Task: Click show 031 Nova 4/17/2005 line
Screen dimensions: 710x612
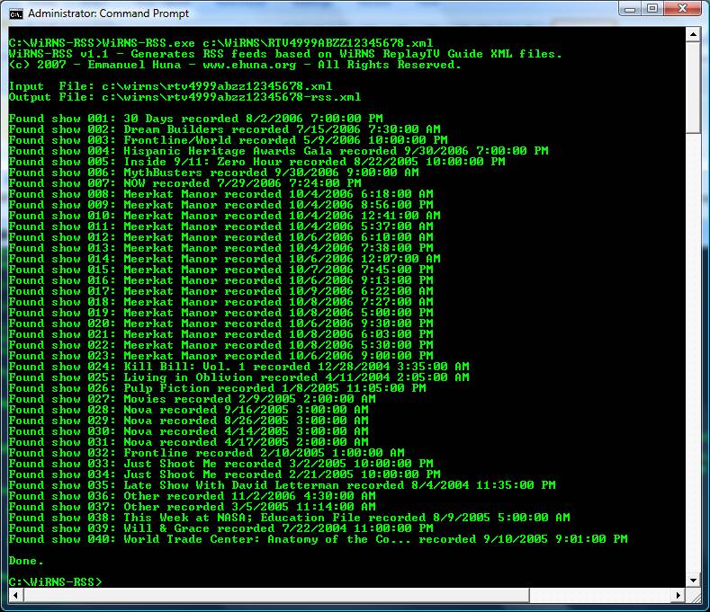Action: 188,442
